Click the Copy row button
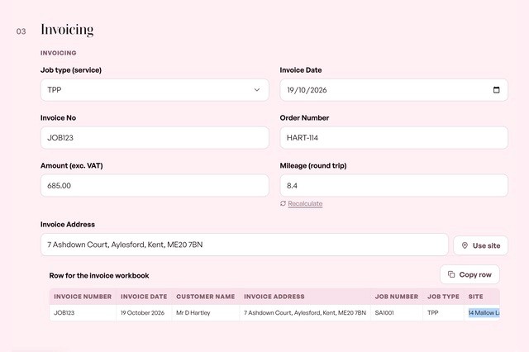Screen dimensions: 529x352 click(x=469, y=274)
